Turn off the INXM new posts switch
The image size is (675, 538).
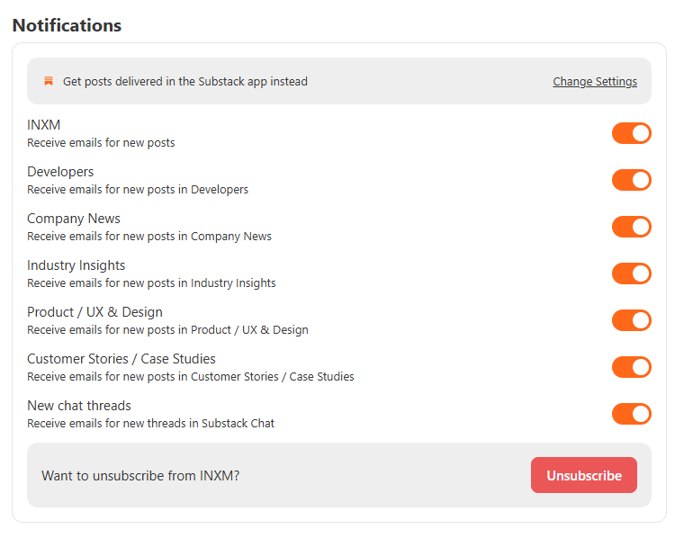[x=631, y=133]
